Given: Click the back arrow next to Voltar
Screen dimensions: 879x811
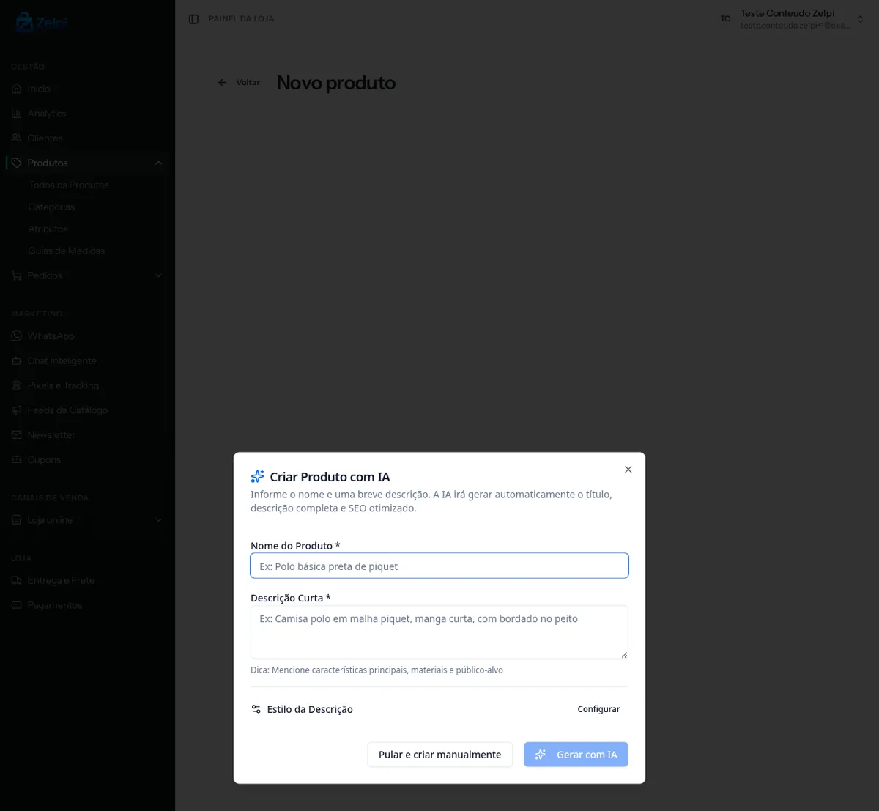Looking at the screenshot, I should pyautogui.click(x=223, y=83).
